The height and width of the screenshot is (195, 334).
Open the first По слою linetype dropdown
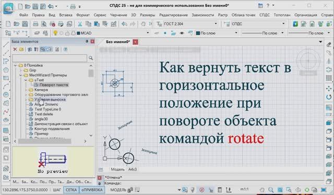pos(282,33)
